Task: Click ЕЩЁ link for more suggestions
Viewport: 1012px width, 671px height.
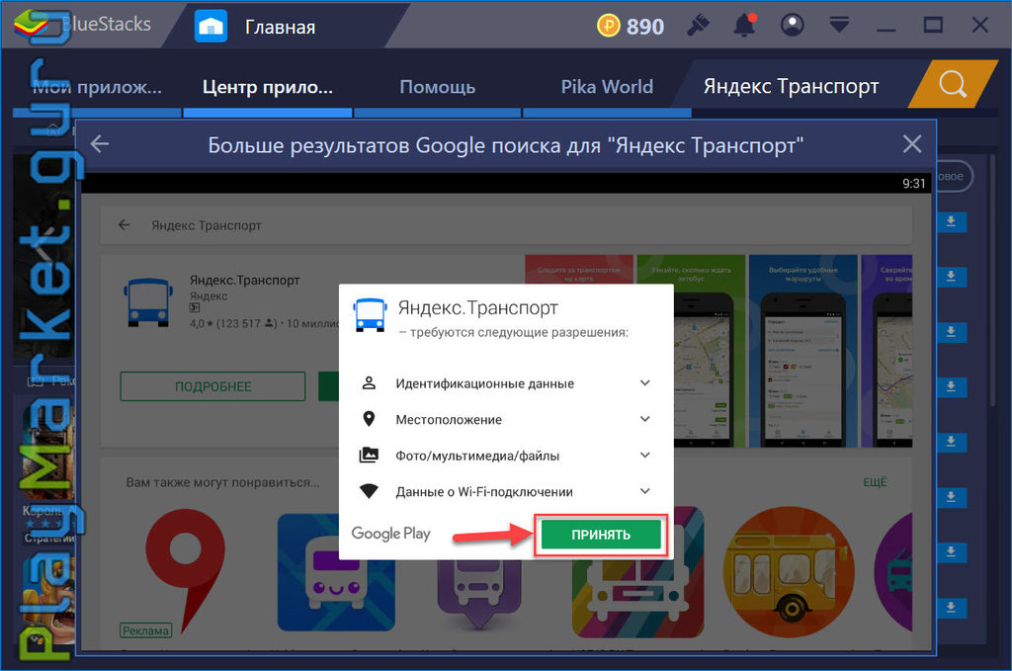Action: tap(876, 482)
